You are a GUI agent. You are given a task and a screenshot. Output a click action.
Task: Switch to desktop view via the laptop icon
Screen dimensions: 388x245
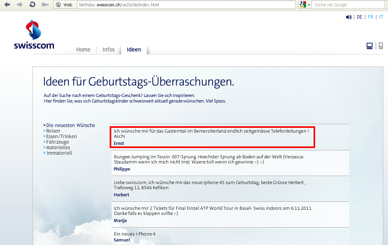(x=369, y=46)
